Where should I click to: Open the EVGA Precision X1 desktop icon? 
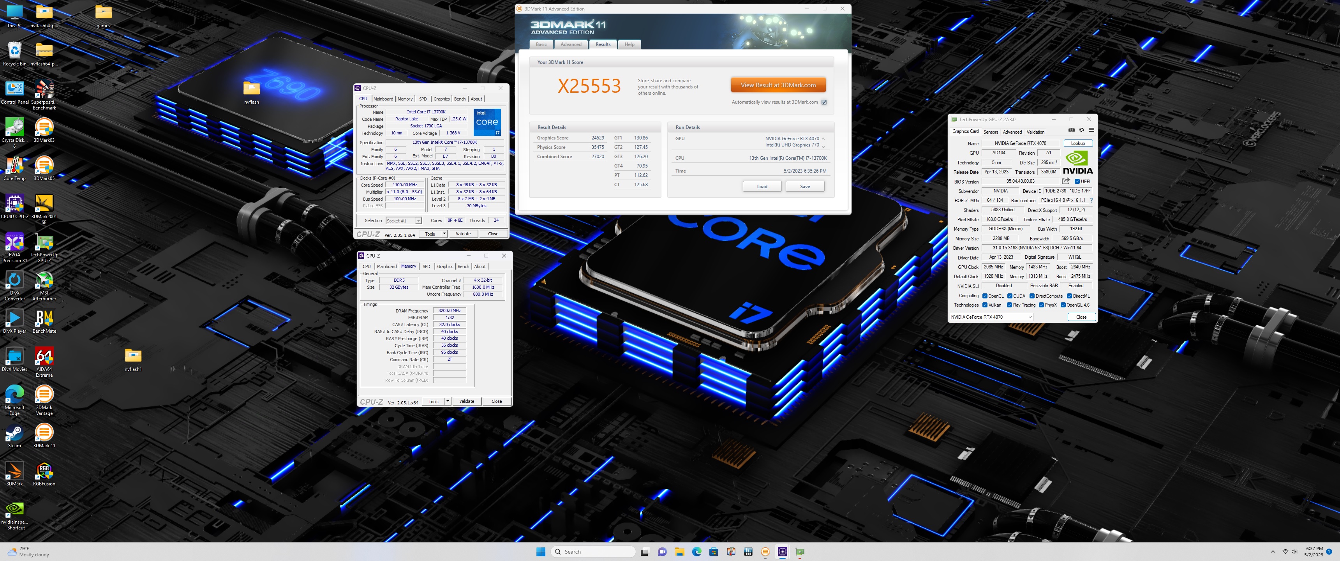coord(14,248)
